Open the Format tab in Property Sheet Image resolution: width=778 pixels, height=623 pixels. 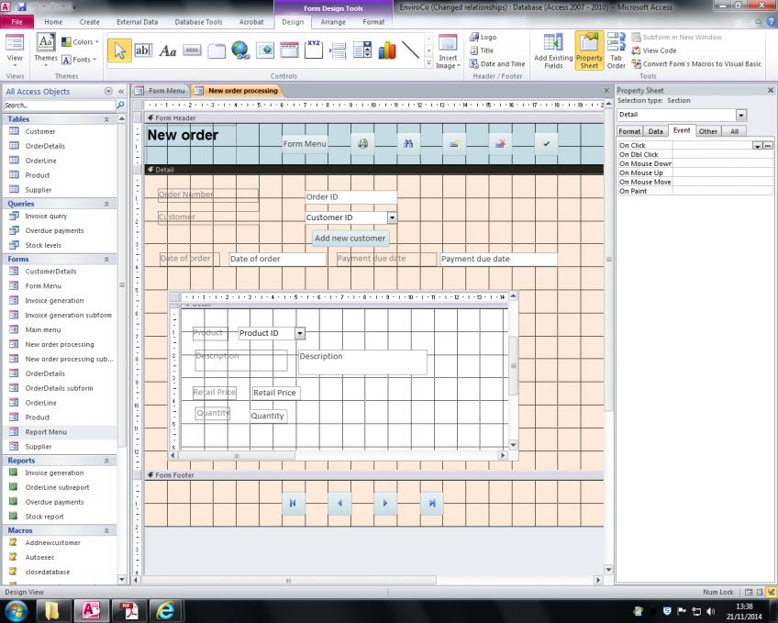629,131
